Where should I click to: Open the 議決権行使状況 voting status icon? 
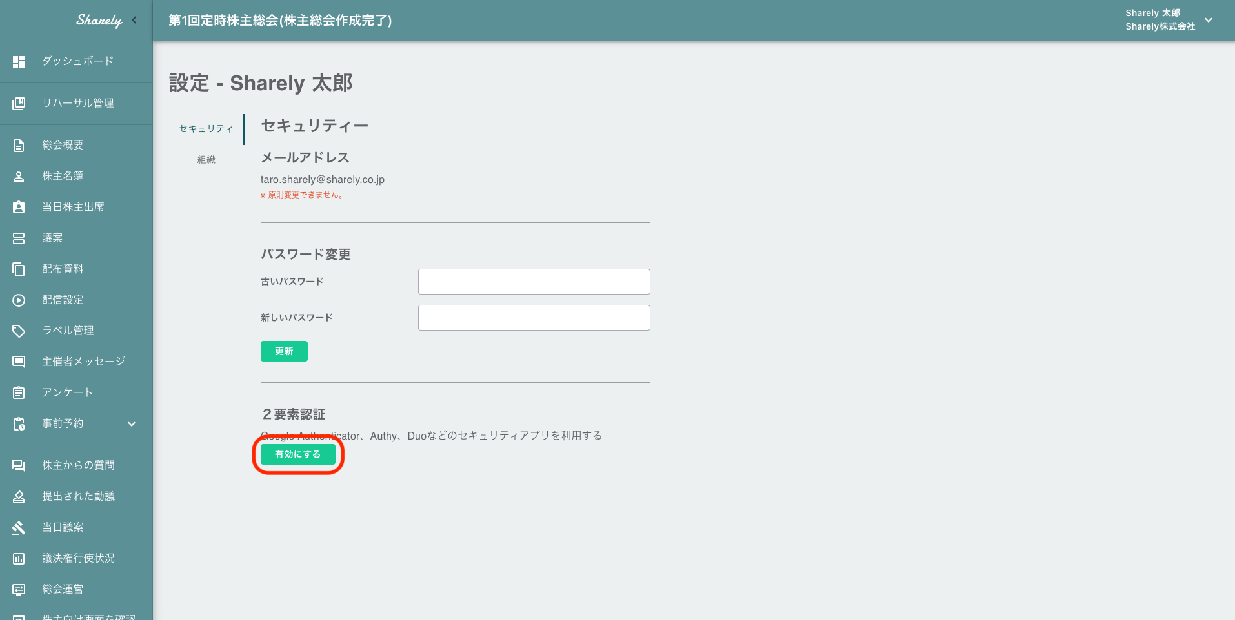(18, 557)
